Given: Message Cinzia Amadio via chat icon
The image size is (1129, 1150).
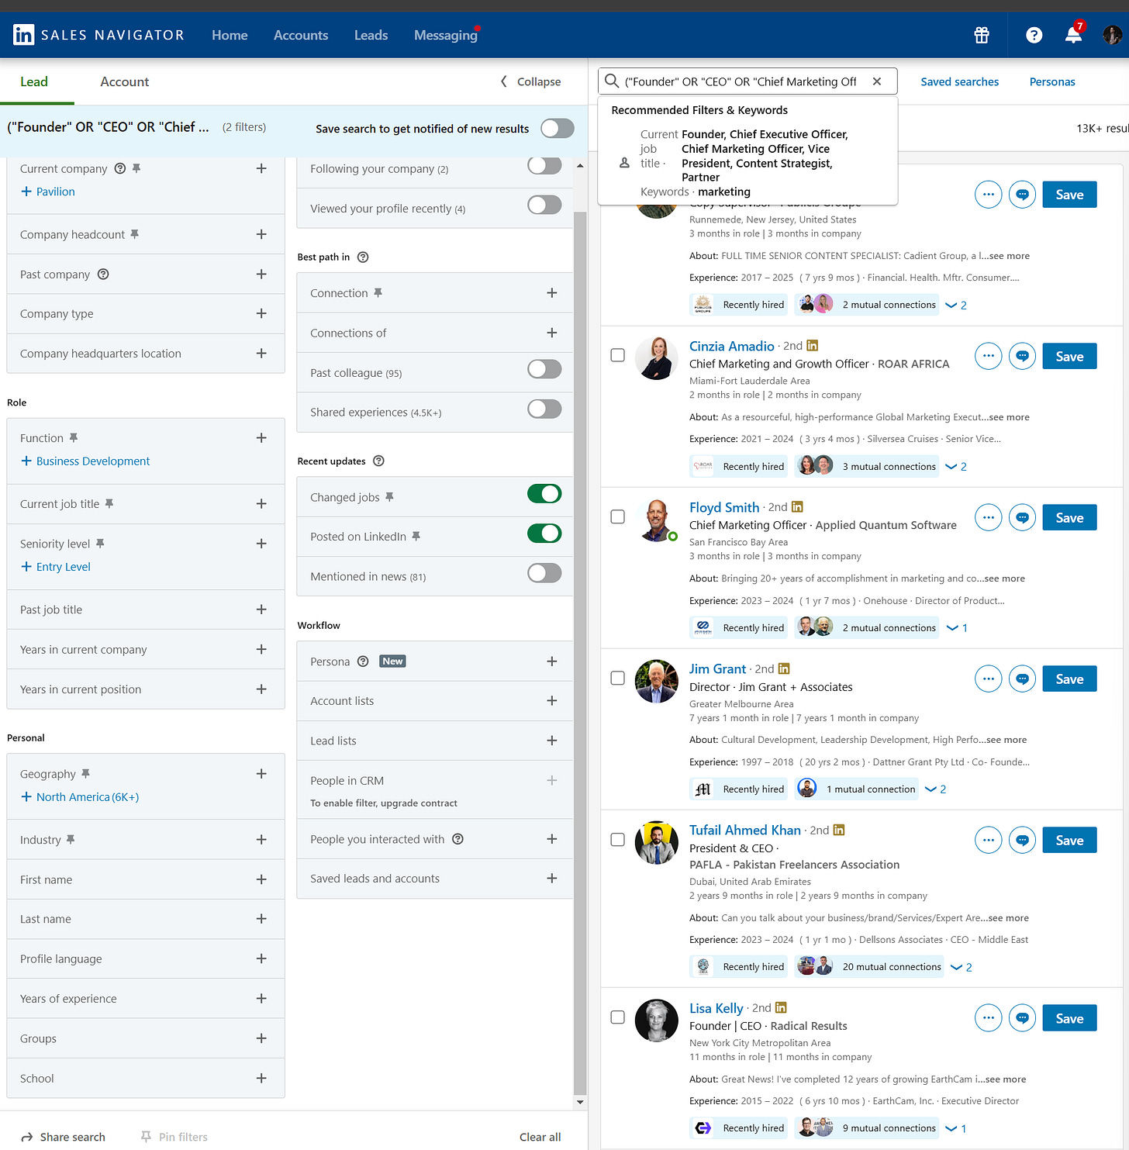Looking at the screenshot, I should tap(1022, 356).
